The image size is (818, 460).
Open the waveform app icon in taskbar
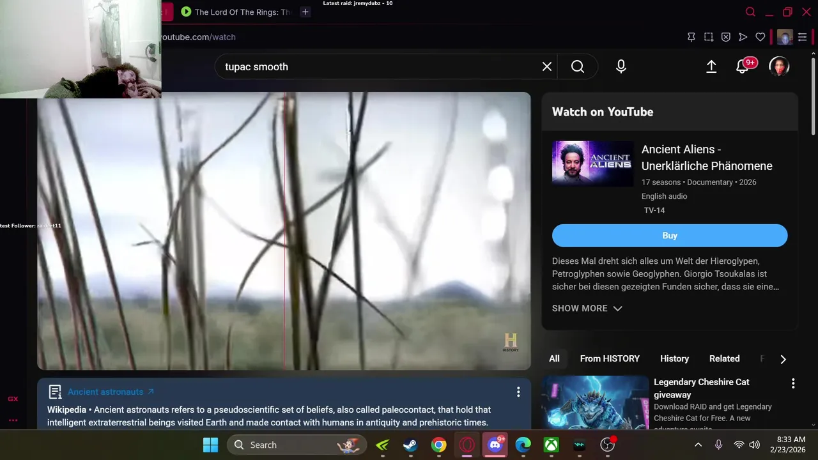pos(580,445)
